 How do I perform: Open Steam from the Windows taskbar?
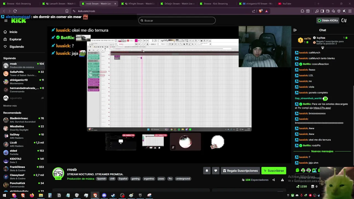[x=113, y=195]
